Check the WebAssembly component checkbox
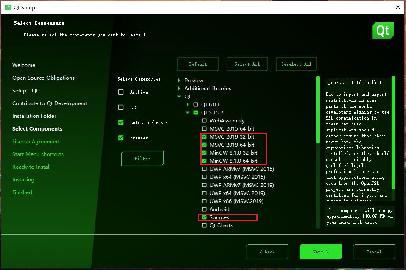Screen dimensions: 406x270 pyautogui.click(x=204, y=120)
